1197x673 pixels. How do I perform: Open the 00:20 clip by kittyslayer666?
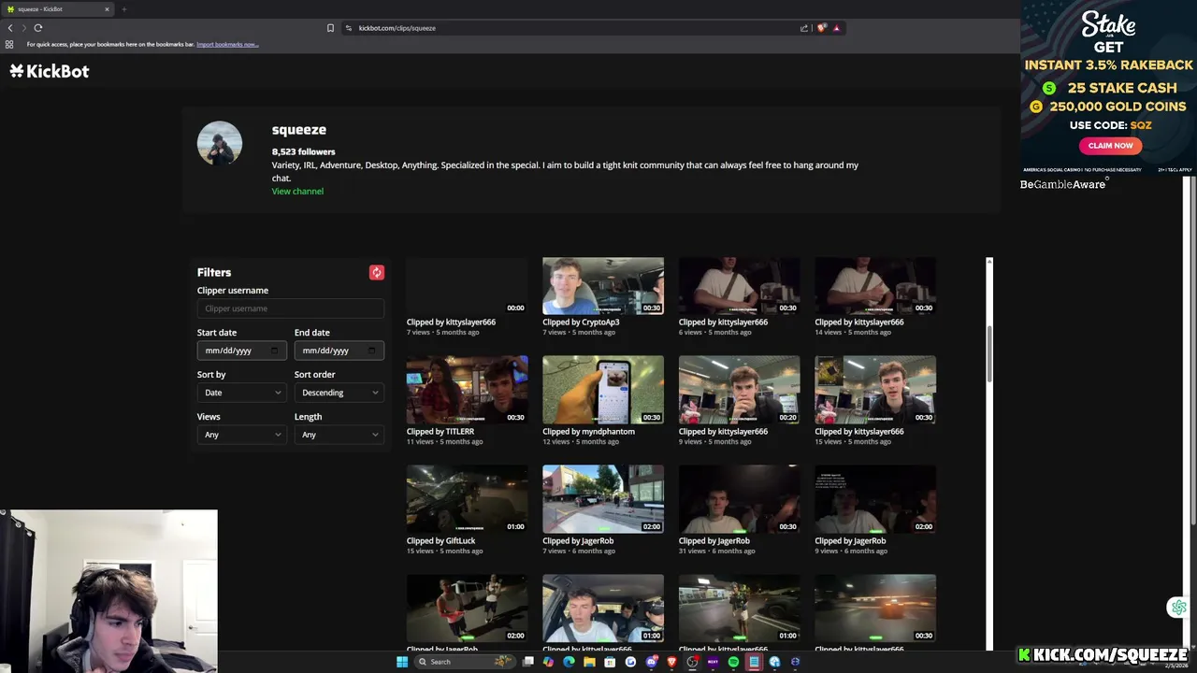(739, 389)
